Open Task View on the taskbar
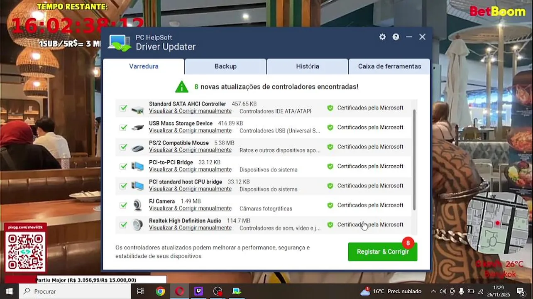533x299 pixels. coord(140,291)
